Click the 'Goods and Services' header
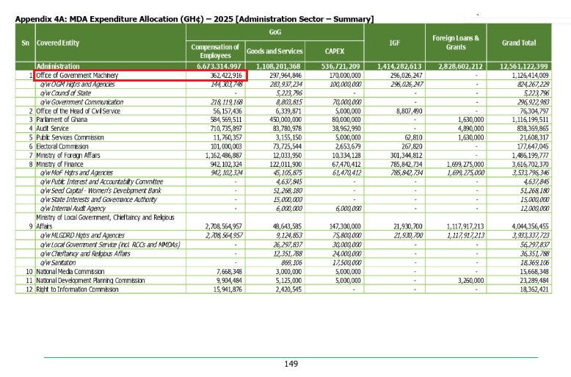 point(274,51)
